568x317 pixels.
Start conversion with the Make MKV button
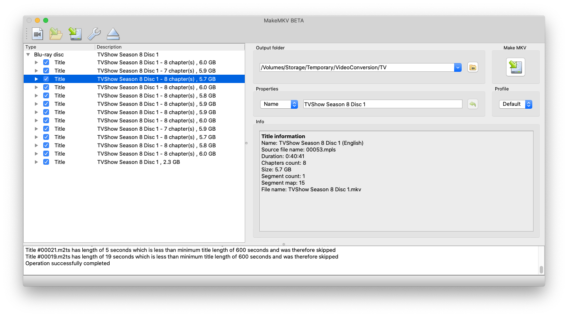[515, 67]
